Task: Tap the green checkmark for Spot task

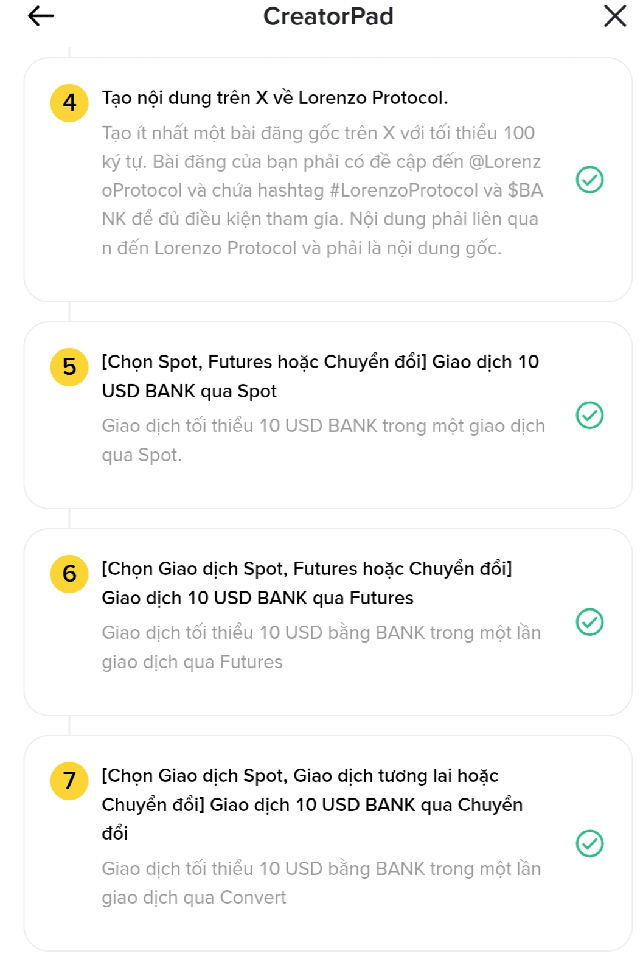Action: [x=589, y=416]
